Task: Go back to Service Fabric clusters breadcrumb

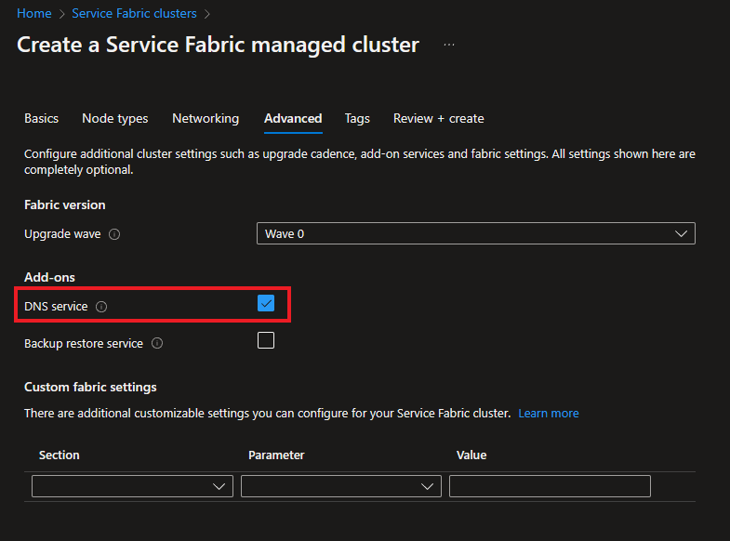Action: pyautogui.click(x=134, y=14)
